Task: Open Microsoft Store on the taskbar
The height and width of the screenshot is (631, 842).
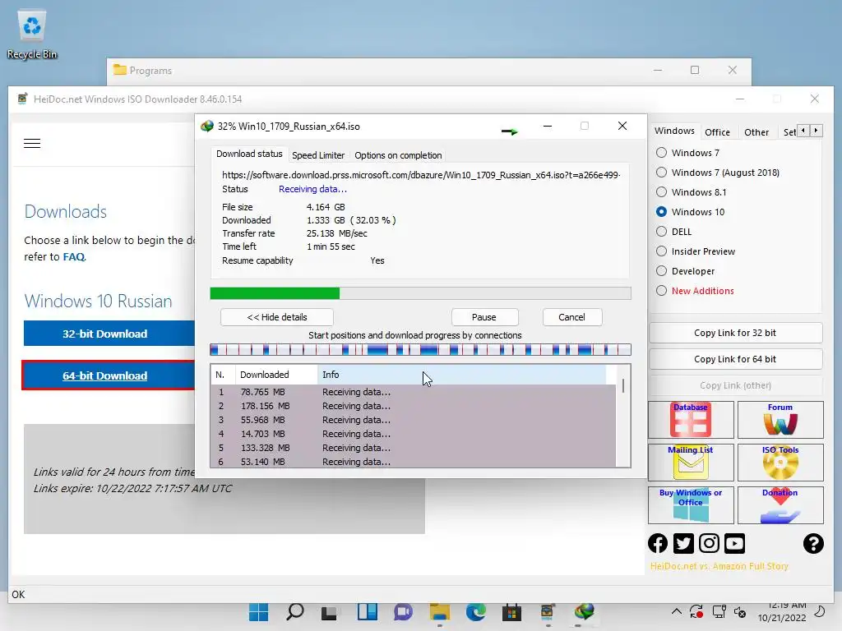Action: click(x=511, y=612)
